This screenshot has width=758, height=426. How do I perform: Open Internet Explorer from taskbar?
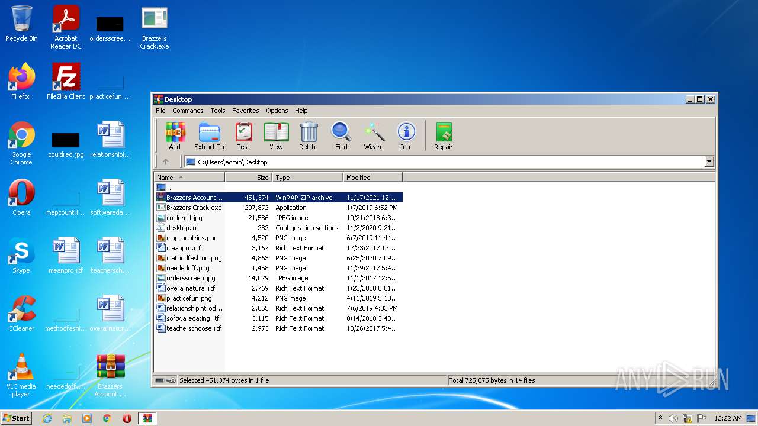tap(47, 418)
